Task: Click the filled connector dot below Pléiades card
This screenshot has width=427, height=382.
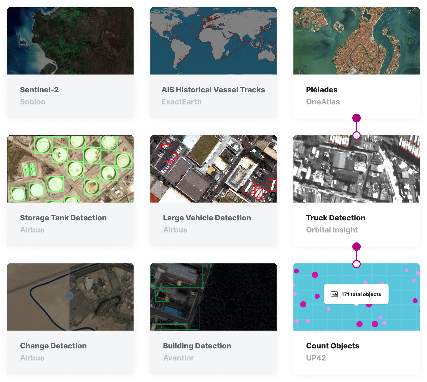Action: tap(357, 118)
